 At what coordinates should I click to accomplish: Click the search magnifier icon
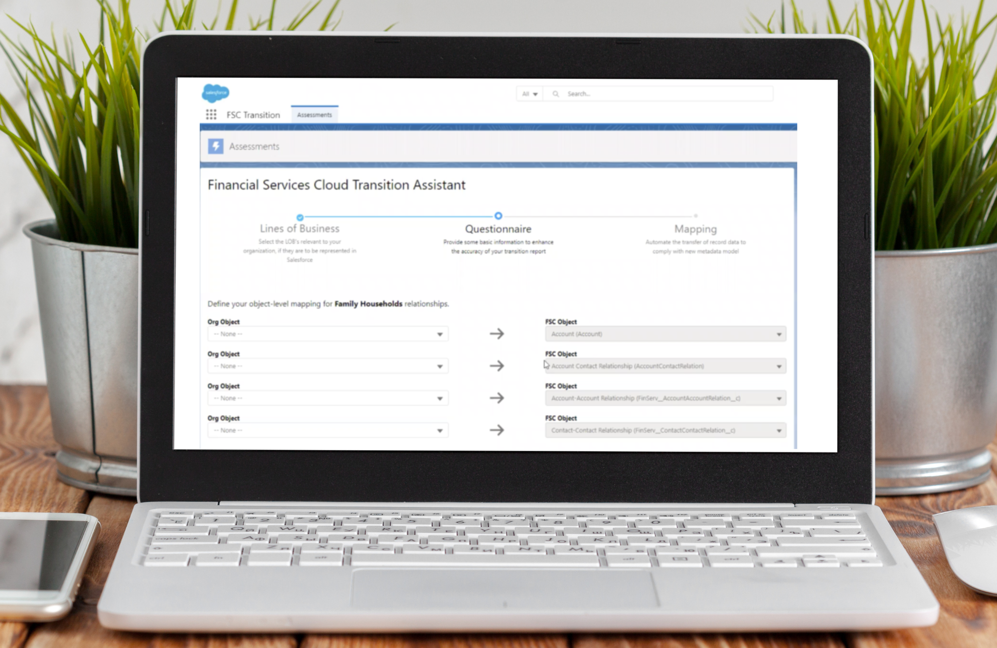coord(555,94)
